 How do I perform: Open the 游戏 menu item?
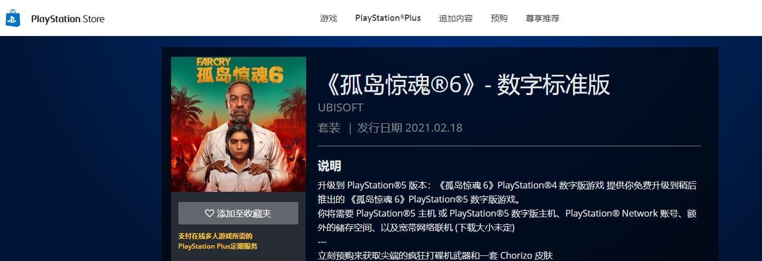(x=329, y=19)
